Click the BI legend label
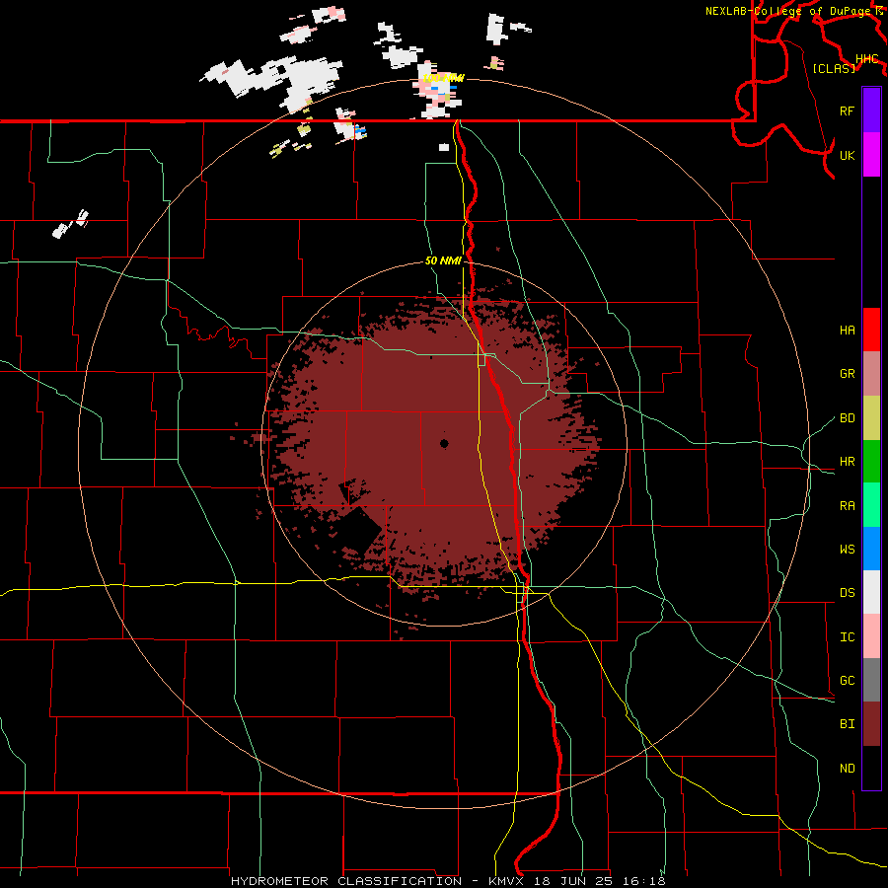Screen dimensions: 888x888 point(847,724)
